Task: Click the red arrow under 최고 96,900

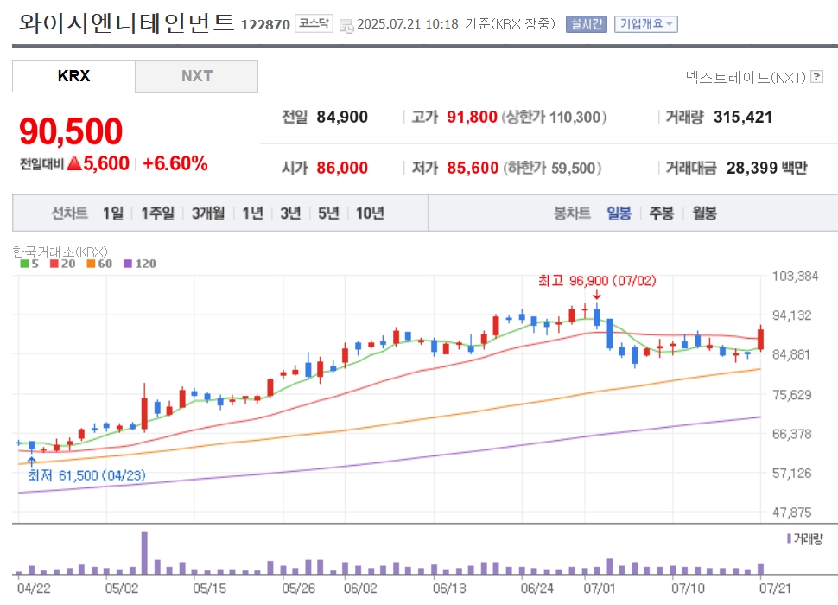Action: 596,295
